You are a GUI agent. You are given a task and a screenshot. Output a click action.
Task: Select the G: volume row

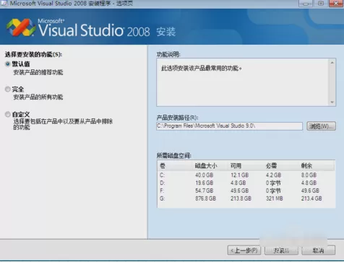click(x=246, y=198)
